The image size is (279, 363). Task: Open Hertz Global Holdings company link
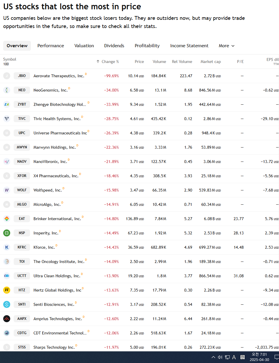[x=57, y=290]
